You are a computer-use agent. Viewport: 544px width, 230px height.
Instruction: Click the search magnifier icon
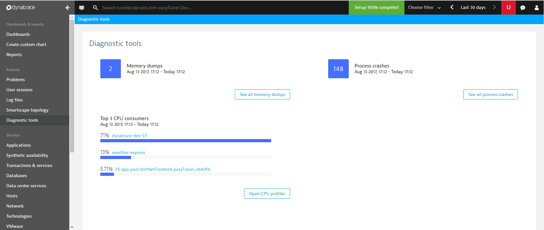tap(95, 8)
